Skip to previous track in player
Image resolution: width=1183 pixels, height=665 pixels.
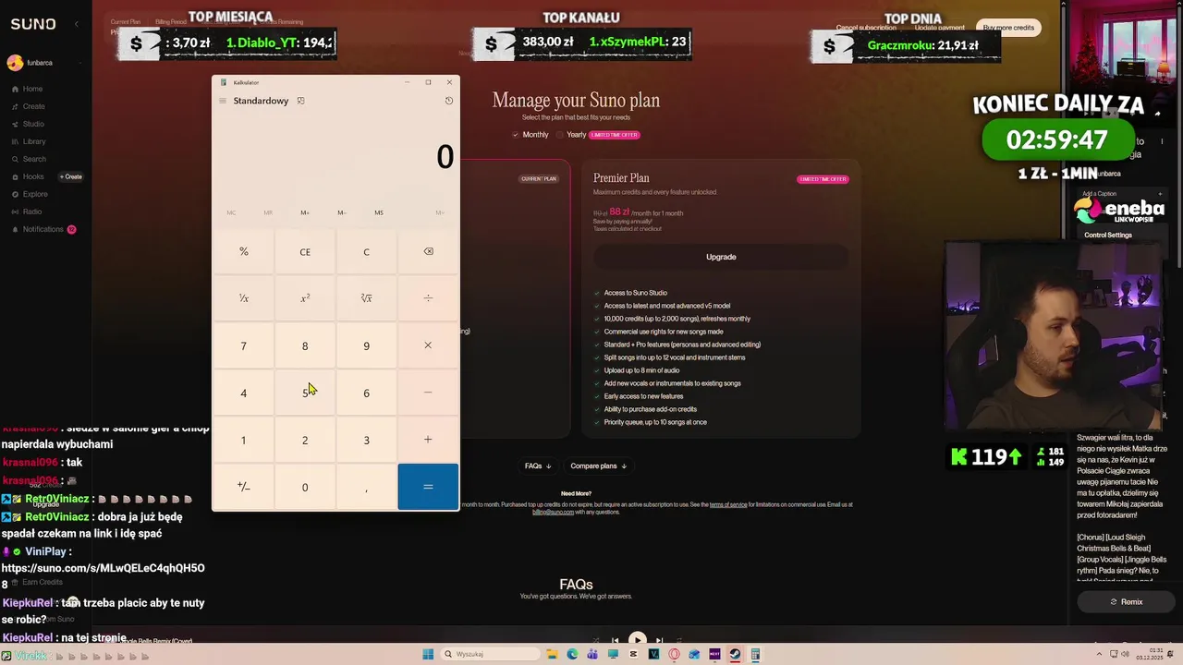pyautogui.click(x=615, y=640)
